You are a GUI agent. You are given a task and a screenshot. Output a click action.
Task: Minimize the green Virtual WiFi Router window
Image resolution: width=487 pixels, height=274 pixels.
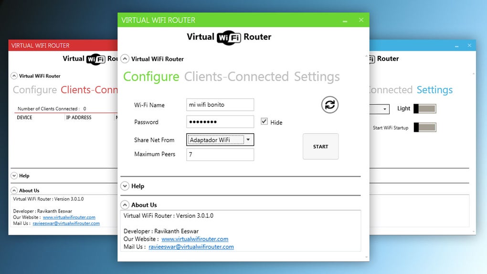[x=345, y=20]
